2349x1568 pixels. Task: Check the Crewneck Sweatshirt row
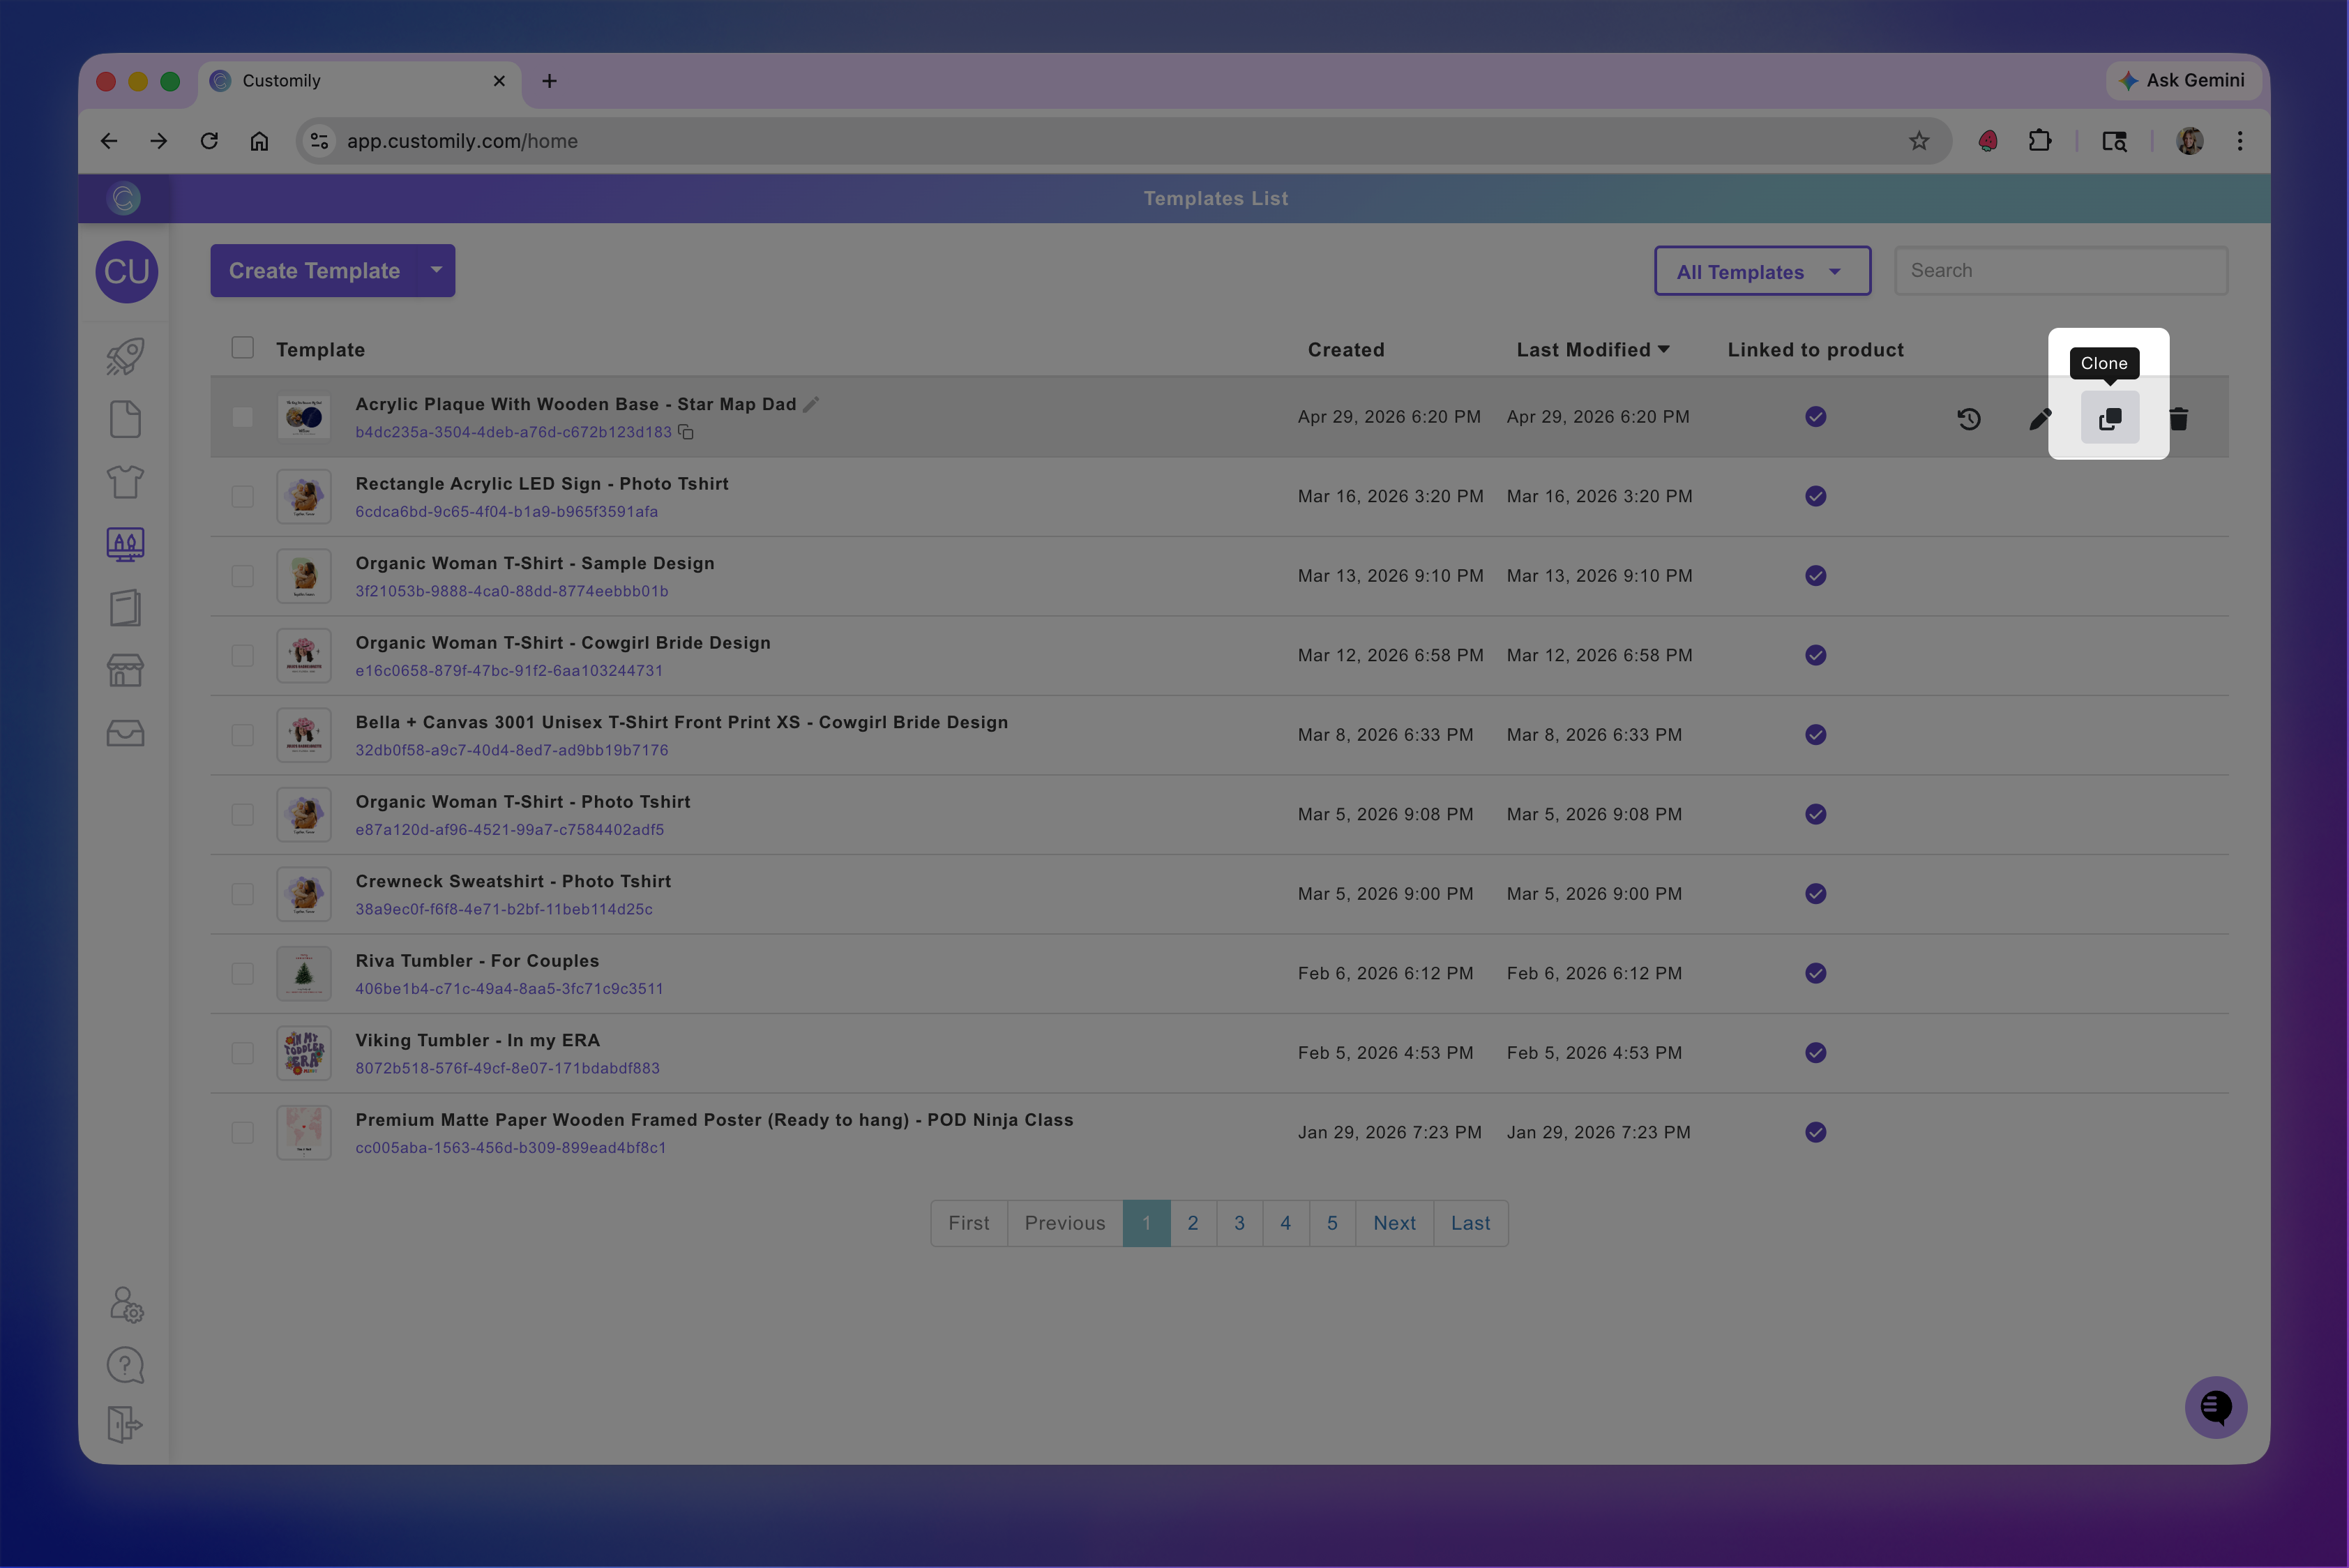pos(242,894)
